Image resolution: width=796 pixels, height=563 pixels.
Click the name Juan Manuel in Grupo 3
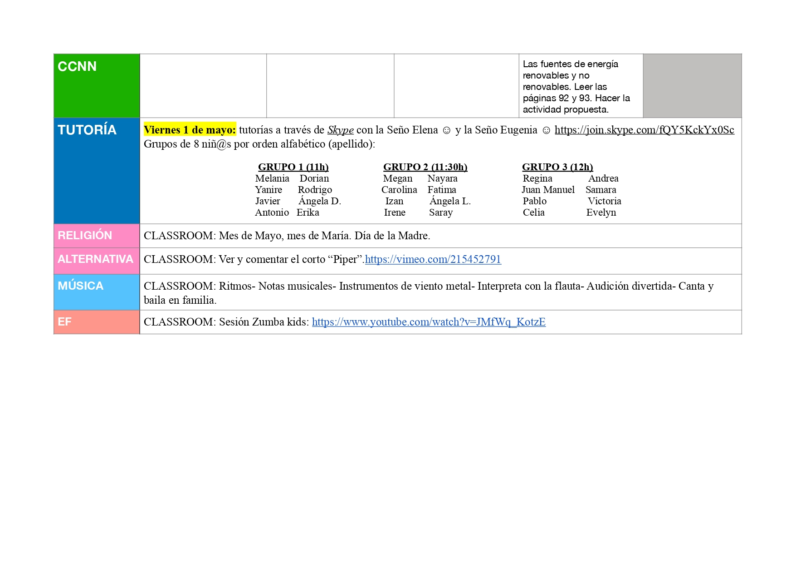548,190
